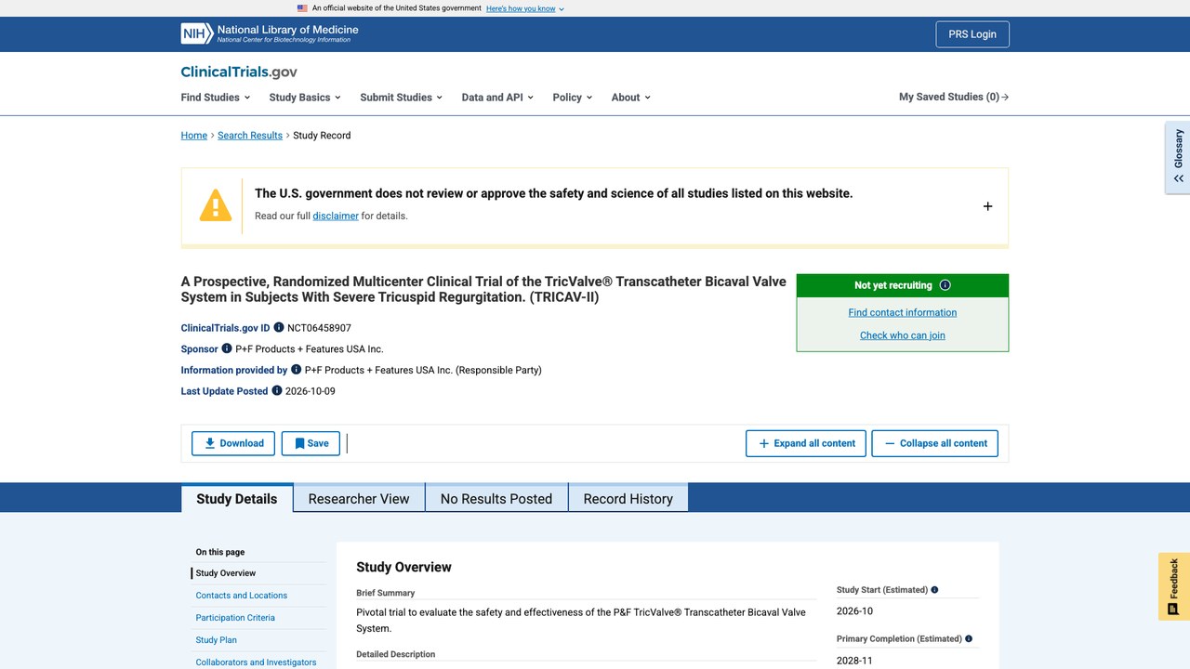Open the Policy dropdown menu
This screenshot has width=1190, height=669.
tap(572, 98)
